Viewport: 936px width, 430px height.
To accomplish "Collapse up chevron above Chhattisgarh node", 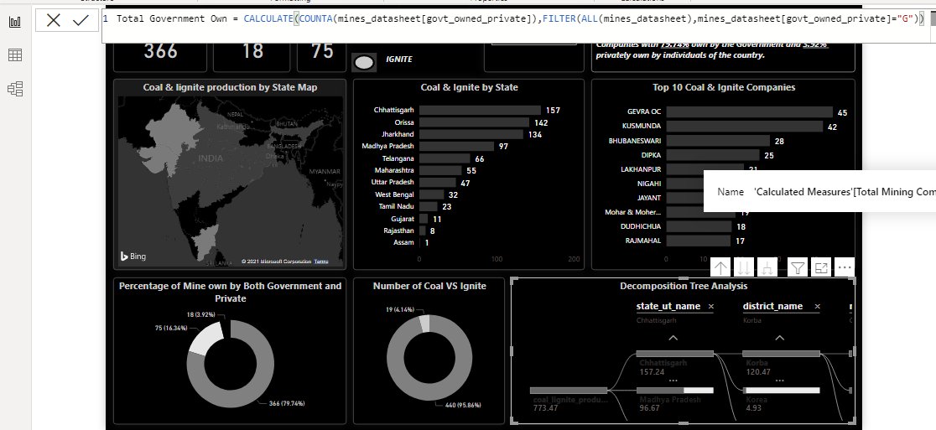I will click(x=673, y=338).
